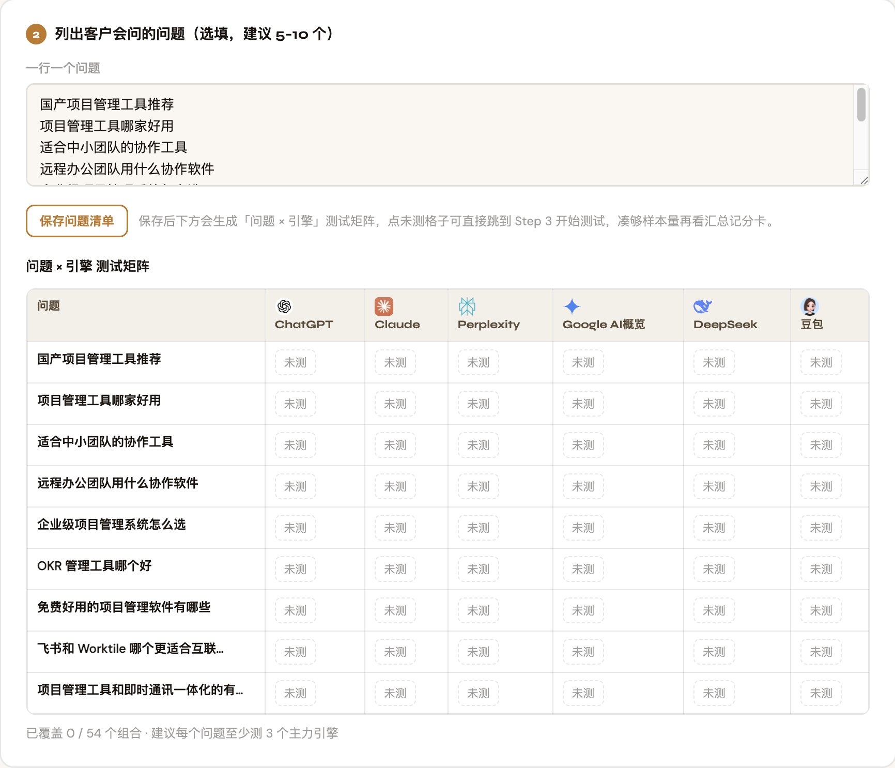The height and width of the screenshot is (768, 895).
Task: Click the 问题 column header
Action: pyautogui.click(x=49, y=306)
